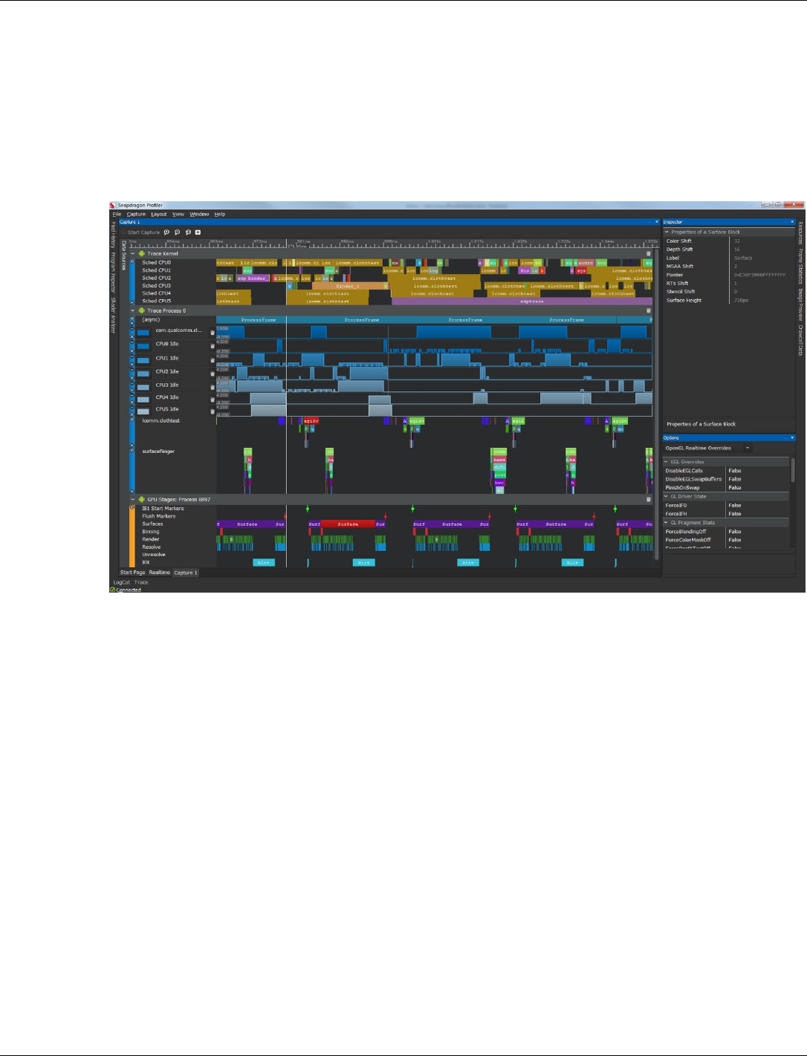807x1056 pixels.
Task: Click the third speech-bubble icon in capture toolbar
Action: (x=188, y=232)
